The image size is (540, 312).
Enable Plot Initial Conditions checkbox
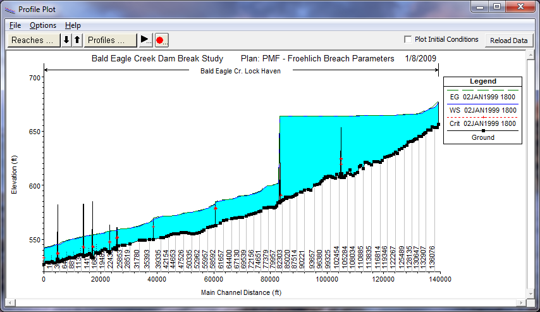[x=408, y=39]
